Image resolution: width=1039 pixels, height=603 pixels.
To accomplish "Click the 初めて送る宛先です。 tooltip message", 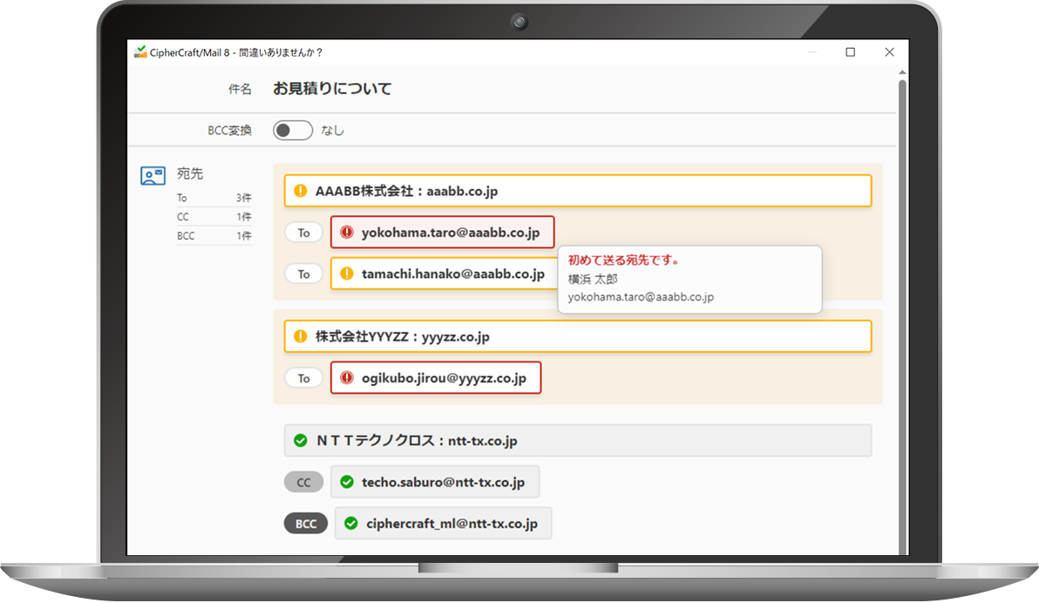I will 624,261.
